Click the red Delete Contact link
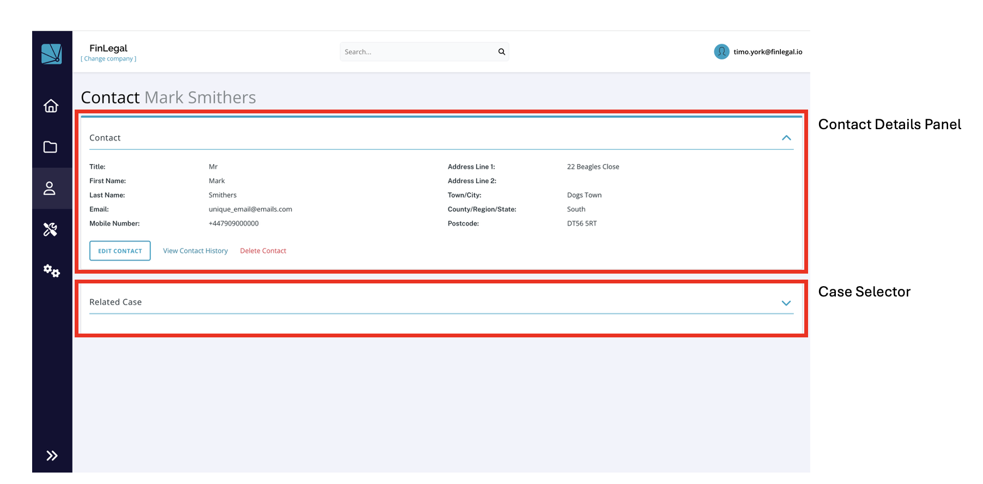Image resolution: width=983 pixels, height=484 pixels. (263, 251)
